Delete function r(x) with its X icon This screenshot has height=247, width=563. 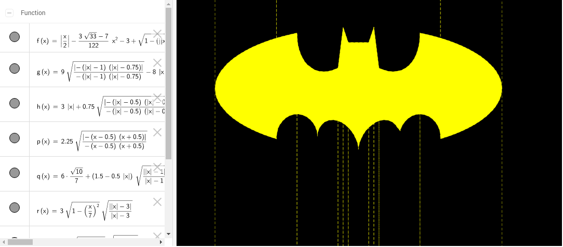click(x=157, y=202)
